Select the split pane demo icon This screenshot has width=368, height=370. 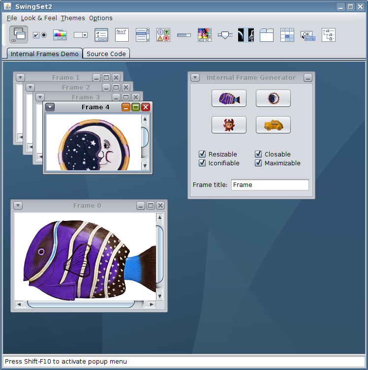pyautogui.click(x=246, y=35)
